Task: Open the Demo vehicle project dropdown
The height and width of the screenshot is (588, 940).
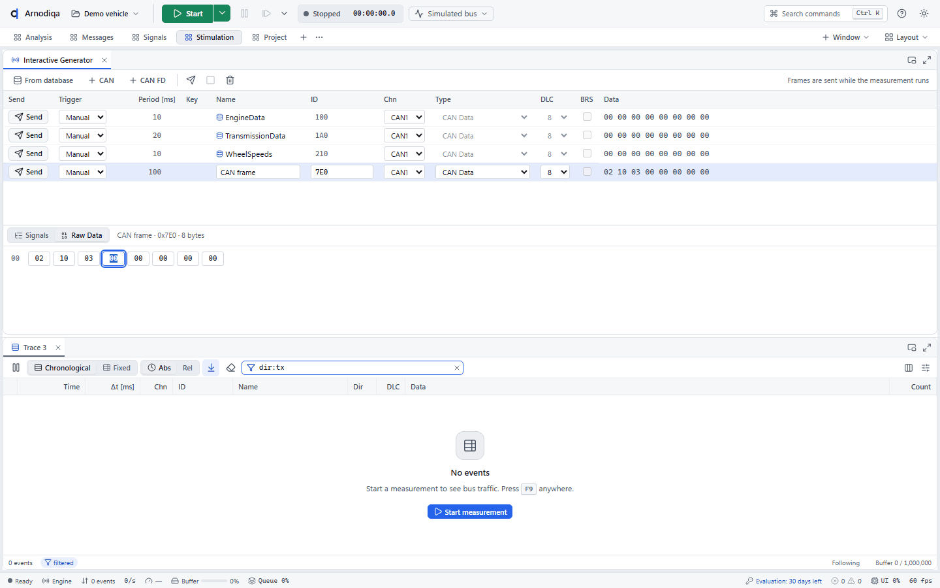Action: click(x=105, y=14)
